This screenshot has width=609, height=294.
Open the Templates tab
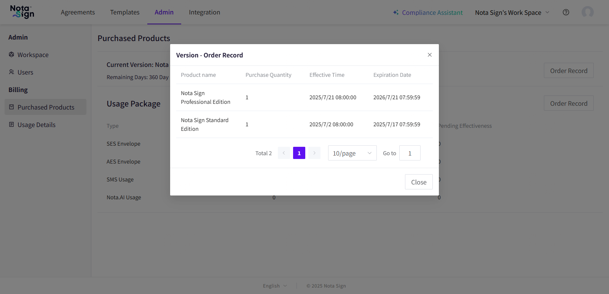click(125, 12)
